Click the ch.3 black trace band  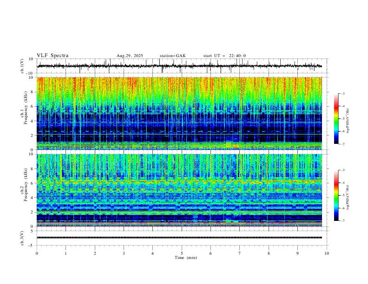tap(179, 238)
